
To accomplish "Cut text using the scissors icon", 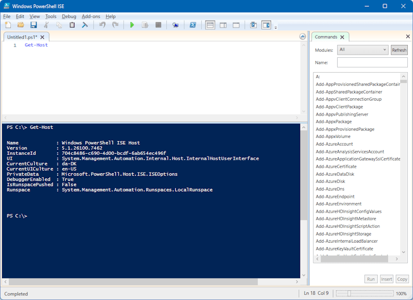I will (x=46, y=25).
